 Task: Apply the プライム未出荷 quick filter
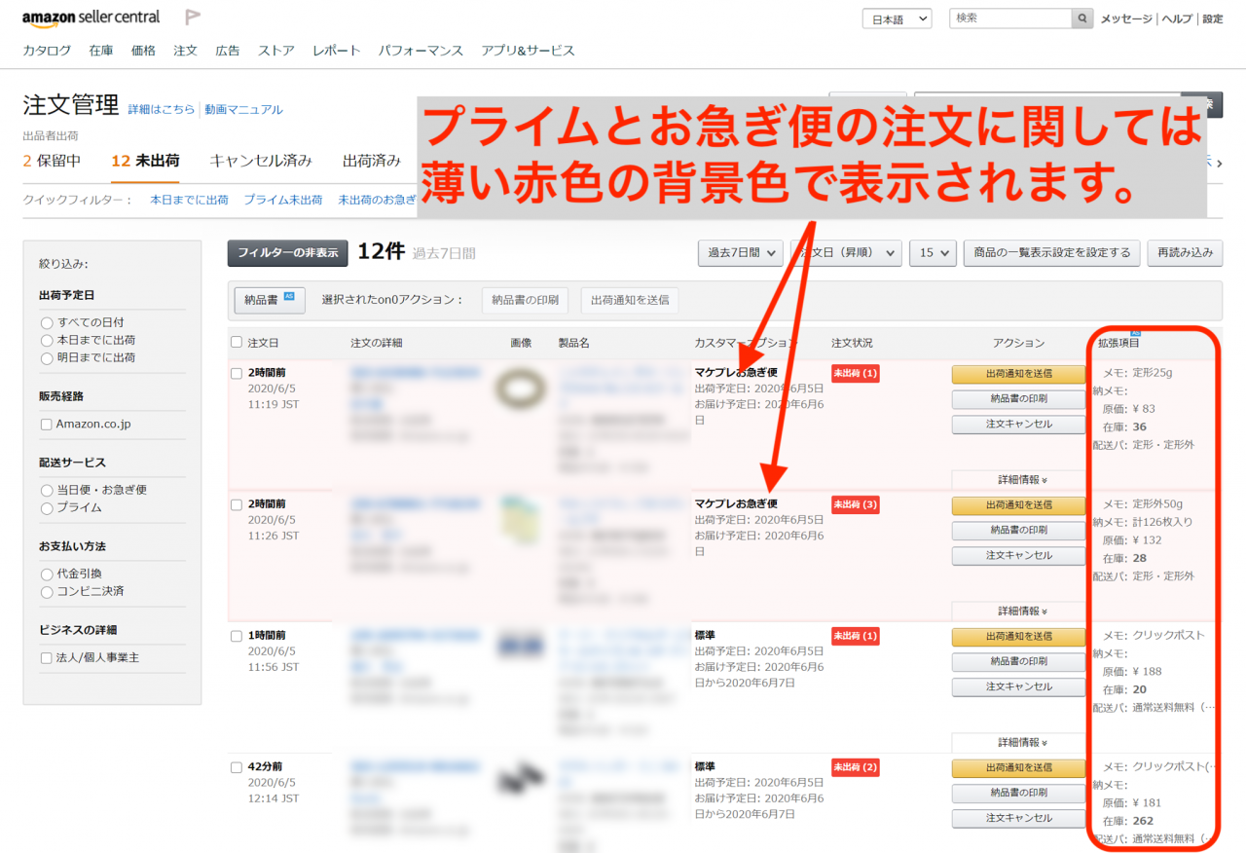click(x=282, y=200)
